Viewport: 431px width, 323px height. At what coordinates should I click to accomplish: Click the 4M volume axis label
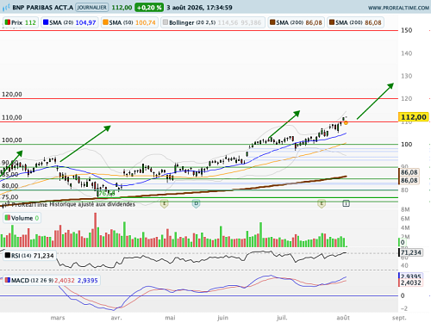[405, 228]
